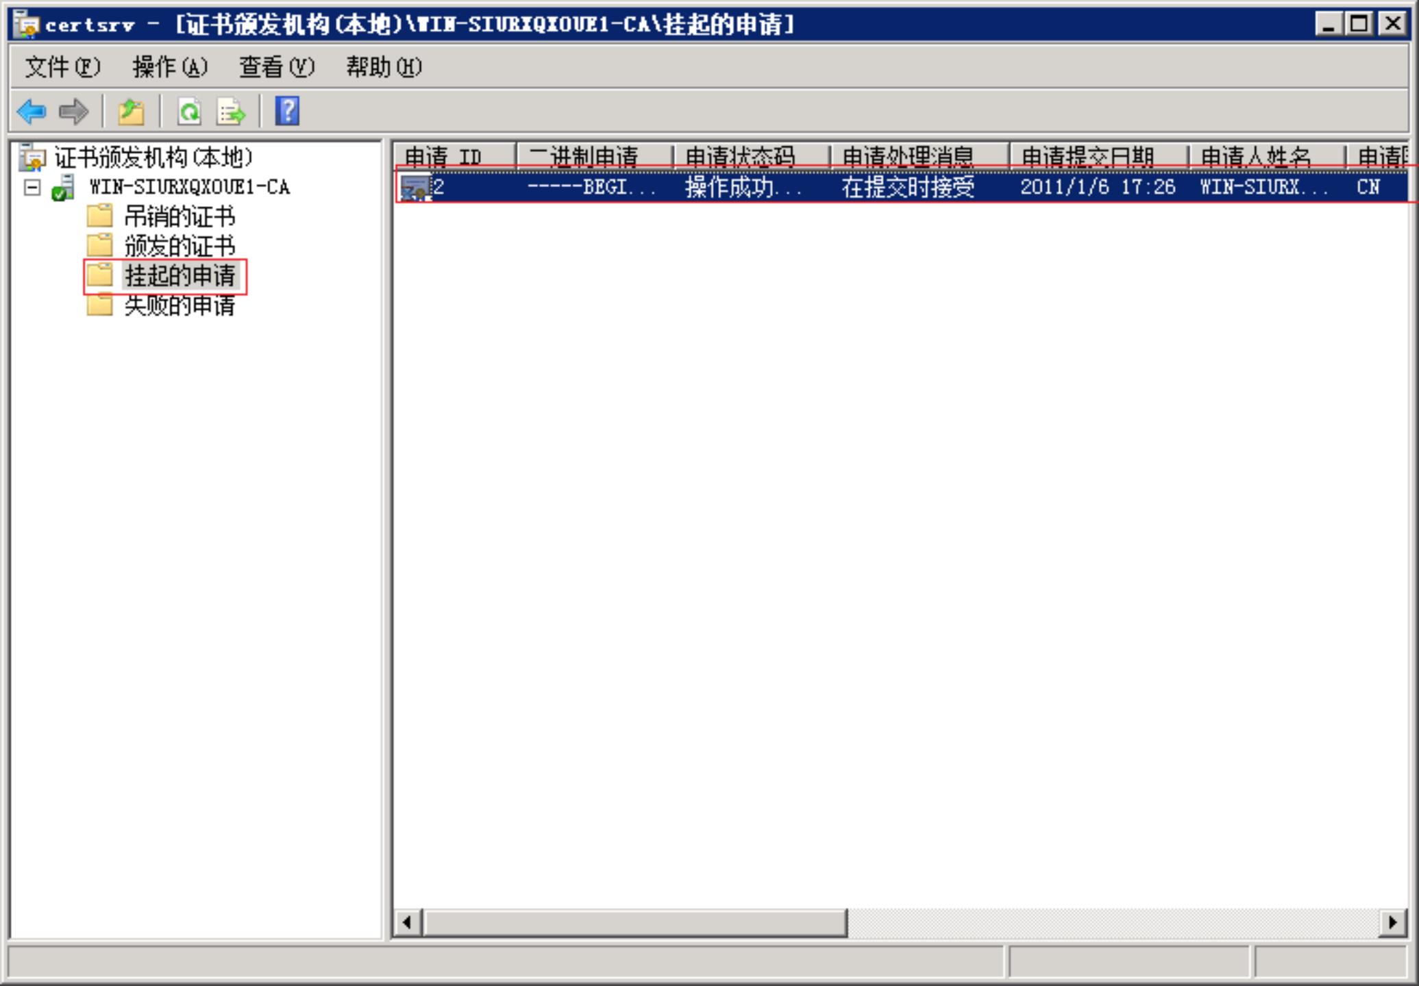Click the 2011/1/6 17:26 date cell
This screenshot has width=1419, height=986.
[x=1098, y=187]
